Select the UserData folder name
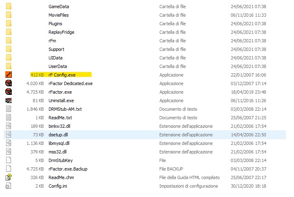 (x=58, y=66)
